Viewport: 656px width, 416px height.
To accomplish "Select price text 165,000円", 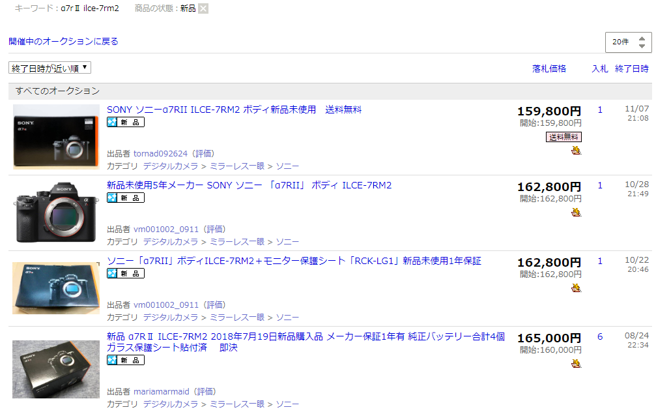I will point(549,338).
